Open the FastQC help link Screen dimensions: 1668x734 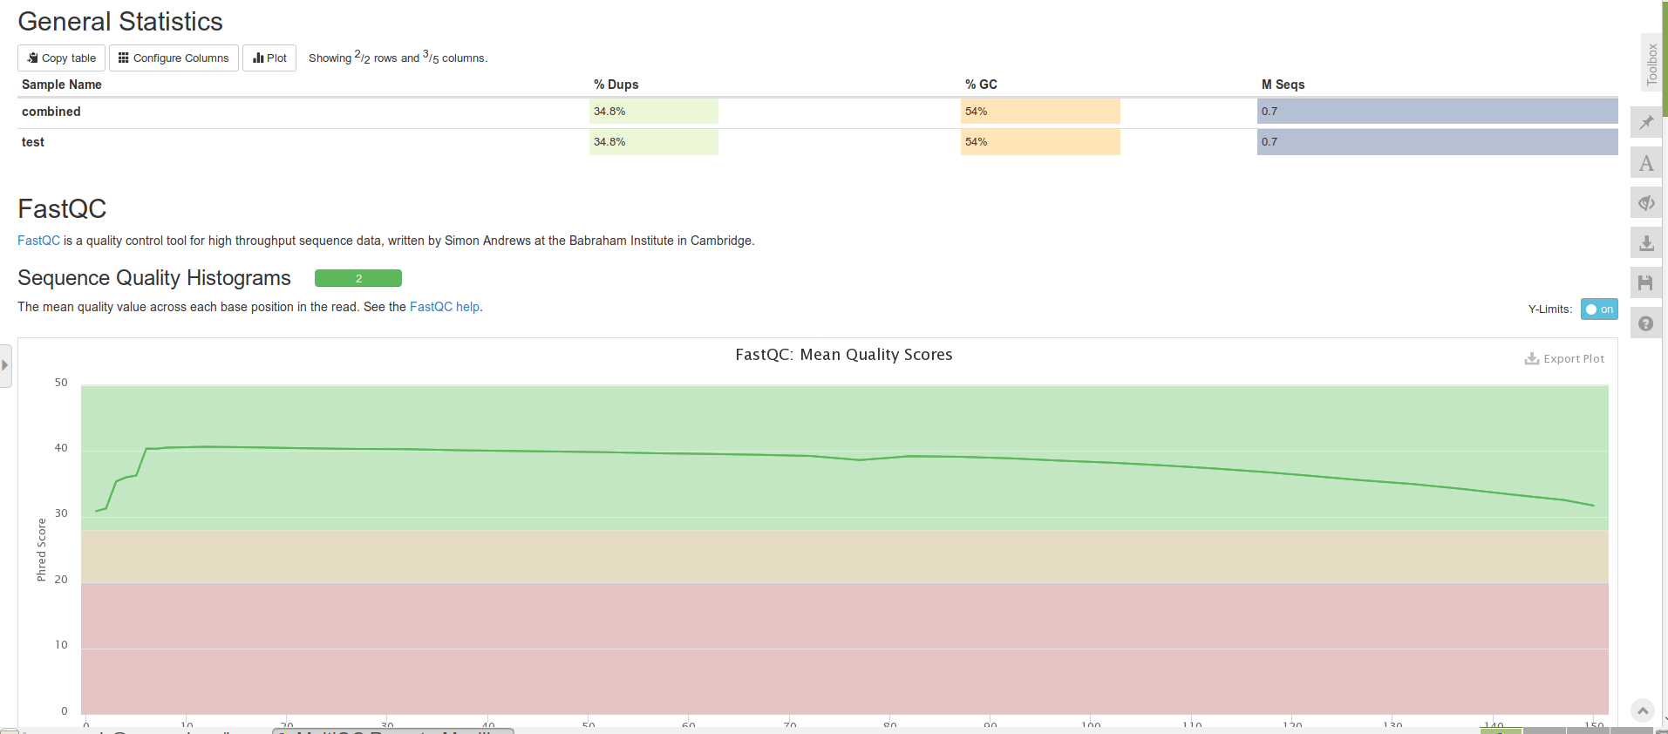pyautogui.click(x=445, y=307)
